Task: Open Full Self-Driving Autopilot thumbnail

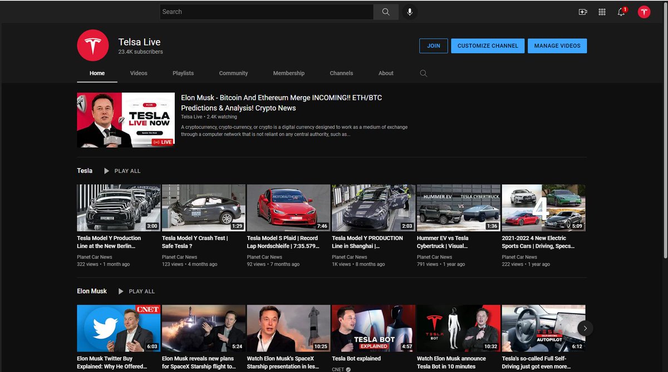Action: point(543,328)
